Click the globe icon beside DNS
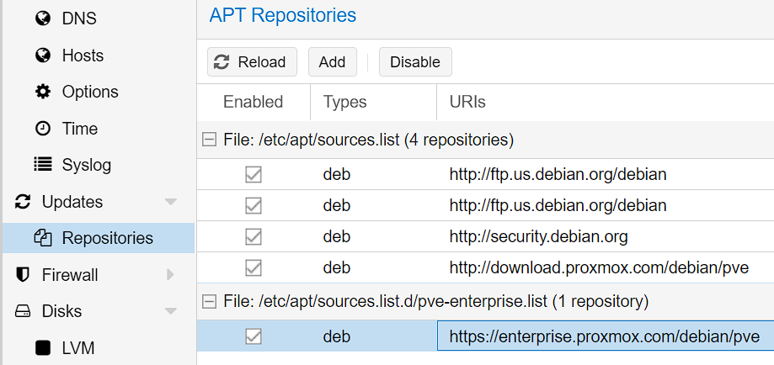Image resolution: width=774 pixels, height=365 pixels. click(x=43, y=19)
